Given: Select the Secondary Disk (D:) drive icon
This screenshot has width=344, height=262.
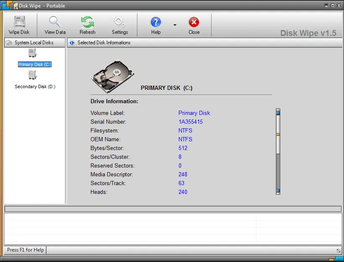Looking at the screenshot, I should pyautogui.click(x=32, y=75).
